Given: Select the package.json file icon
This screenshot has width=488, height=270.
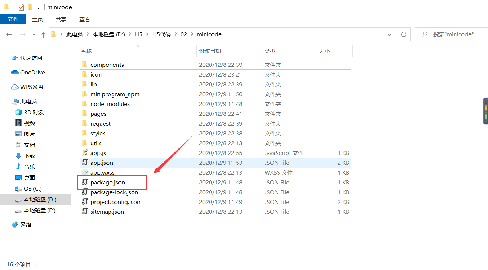Looking at the screenshot, I should (x=85, y=182).
